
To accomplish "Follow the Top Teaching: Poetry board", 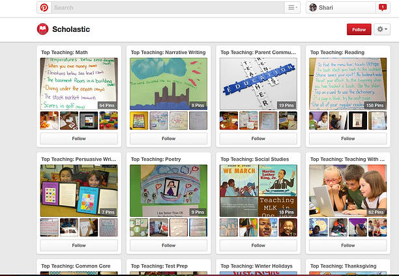I will 168,245.
